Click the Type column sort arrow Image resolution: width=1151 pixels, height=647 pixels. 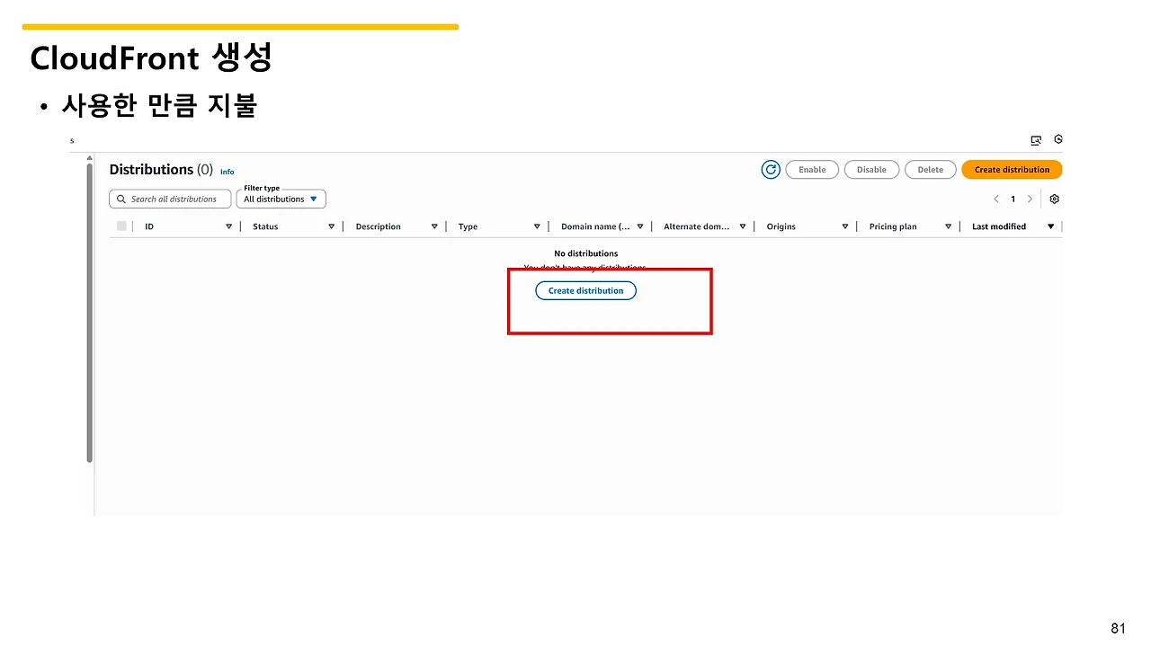[537, 226]
